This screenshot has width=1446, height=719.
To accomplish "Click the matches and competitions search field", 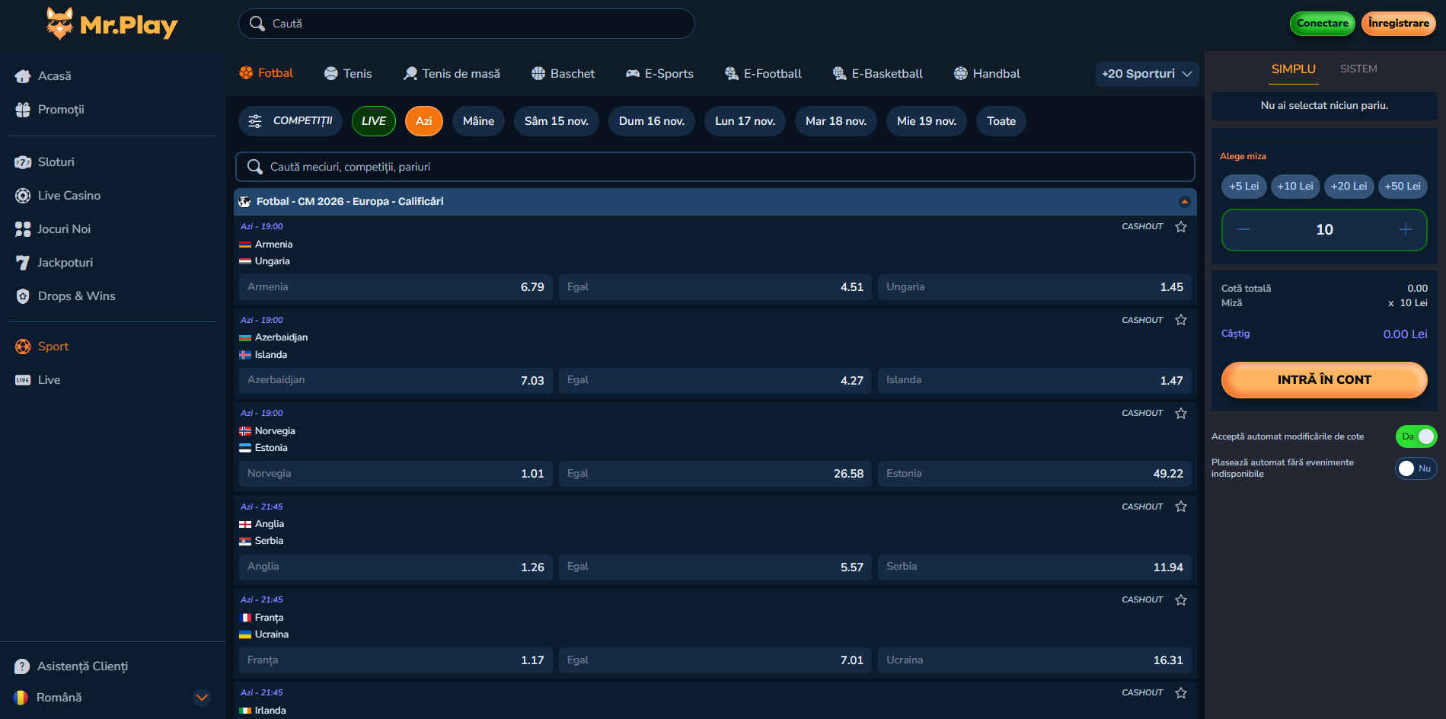I will tap(715, 167).
